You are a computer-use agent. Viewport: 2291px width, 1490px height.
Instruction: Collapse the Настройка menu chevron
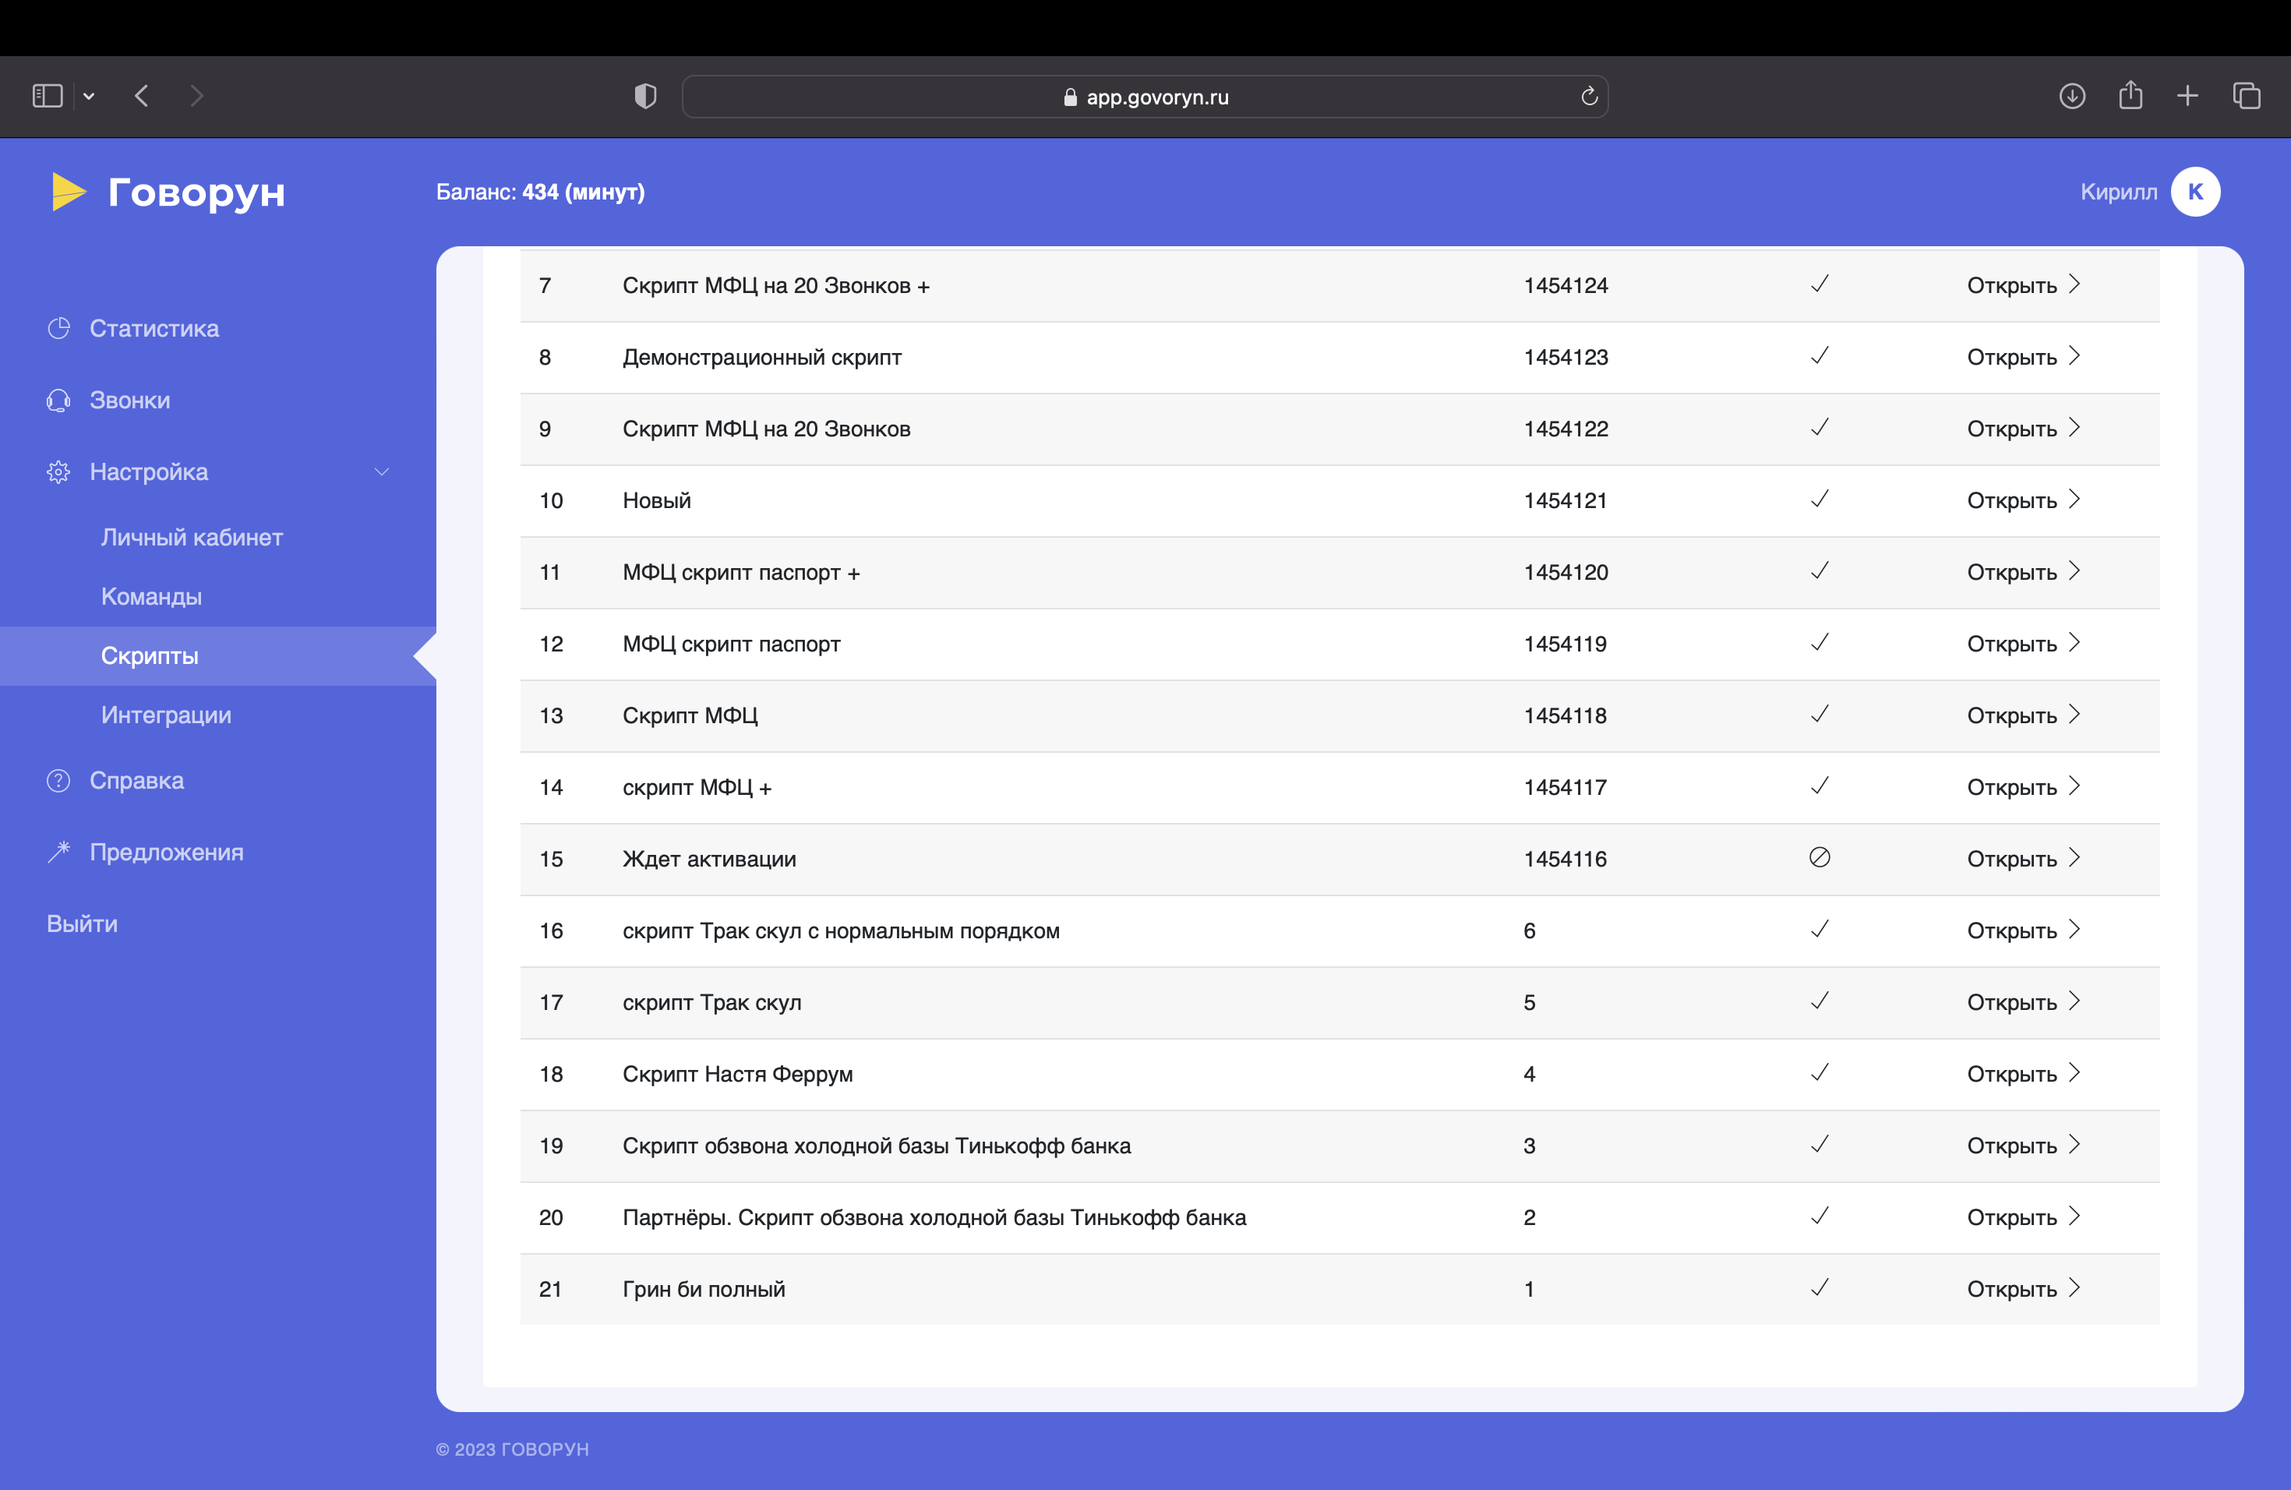[382, 471]
